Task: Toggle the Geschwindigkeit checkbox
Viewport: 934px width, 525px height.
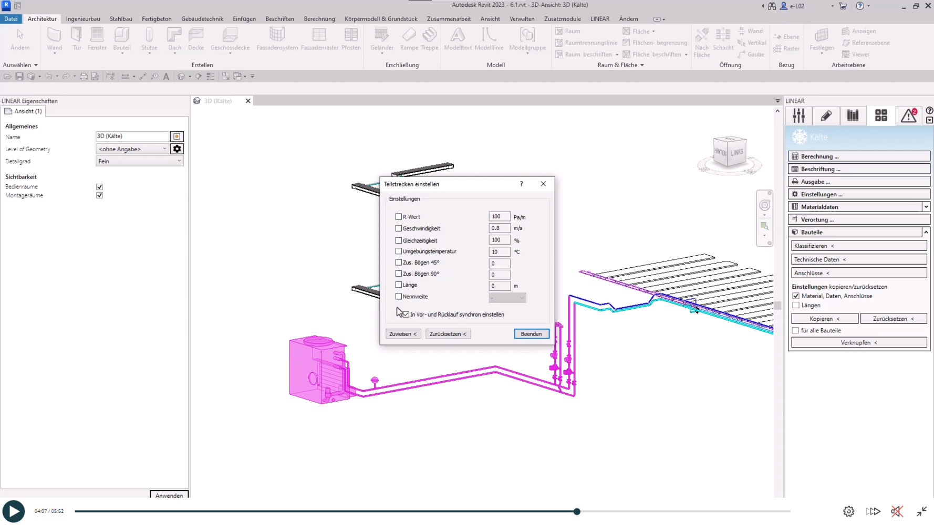Action: pyautogui.click(x=399, y=228)
